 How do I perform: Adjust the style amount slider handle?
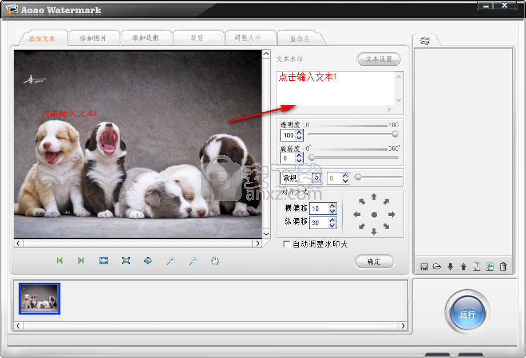pos(358,177)
